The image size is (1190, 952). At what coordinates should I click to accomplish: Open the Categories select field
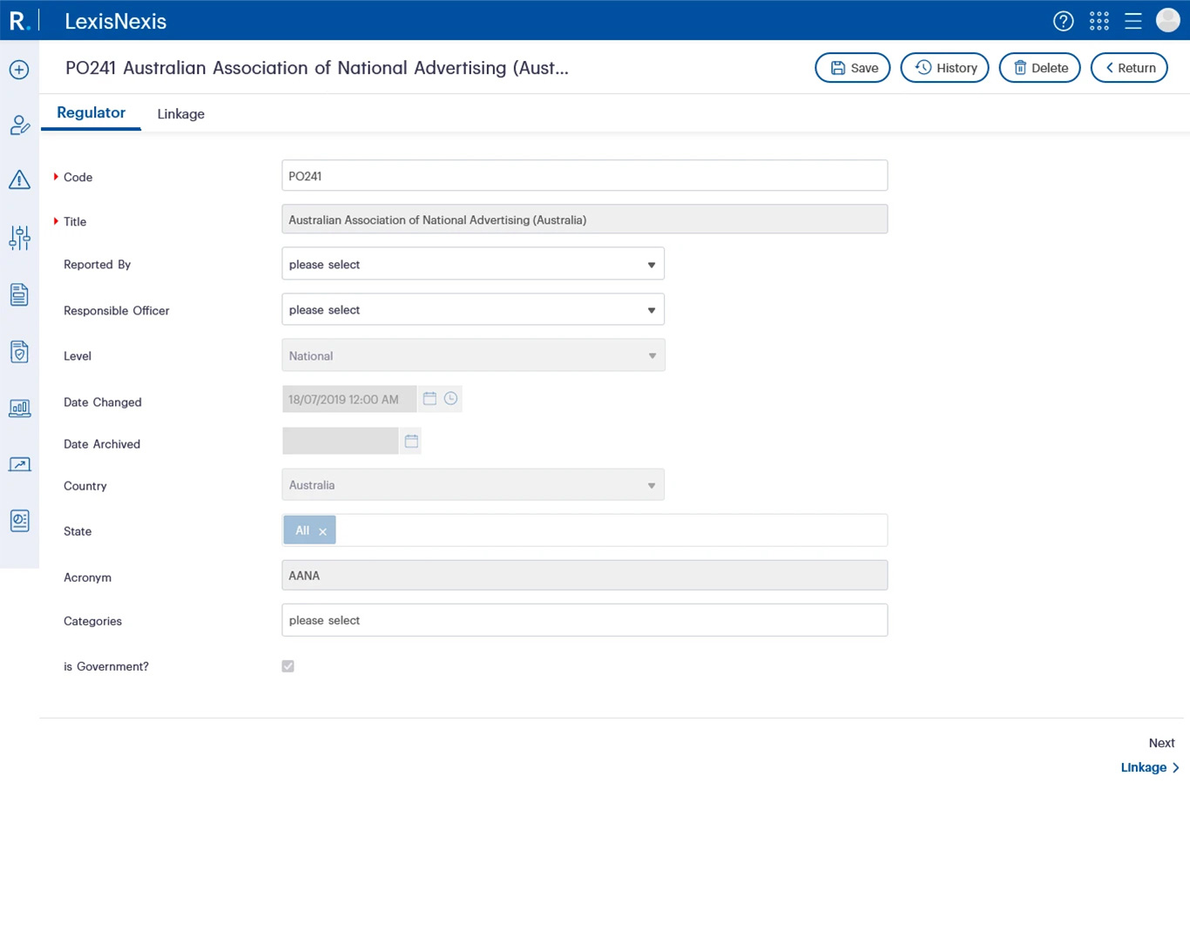click(x=585, y=620)
